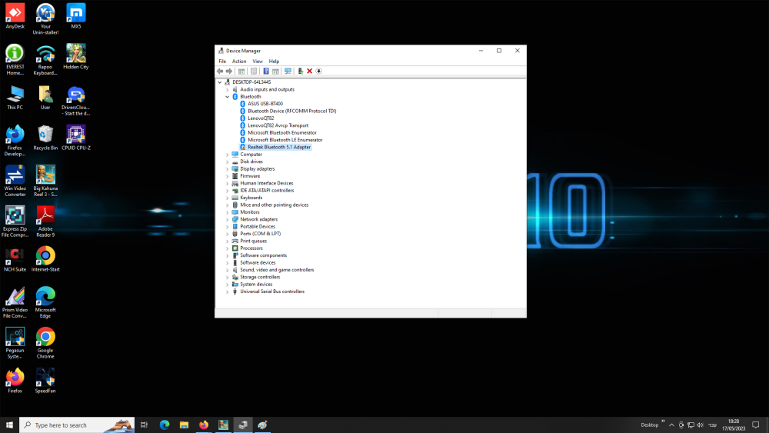The width and height of the screenshot is (769, 433).
Task: Click the Disable device down-arrow toolbar icon
Action: pos(318,71)
